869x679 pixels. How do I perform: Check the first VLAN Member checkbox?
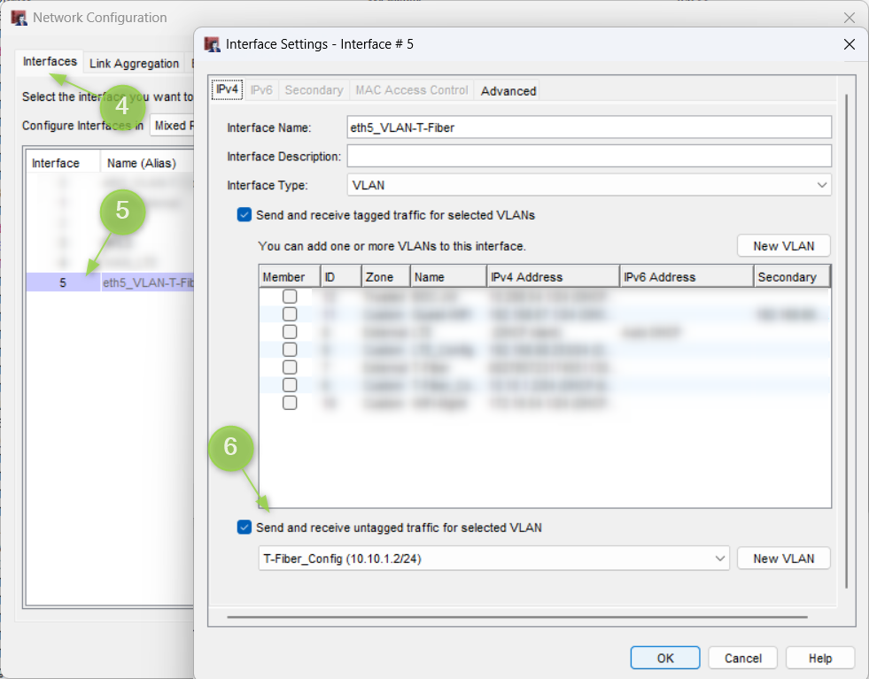pyautogui.click(x=290, y=297)
